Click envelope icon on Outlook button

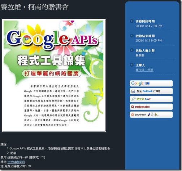[x=133, y=91]
